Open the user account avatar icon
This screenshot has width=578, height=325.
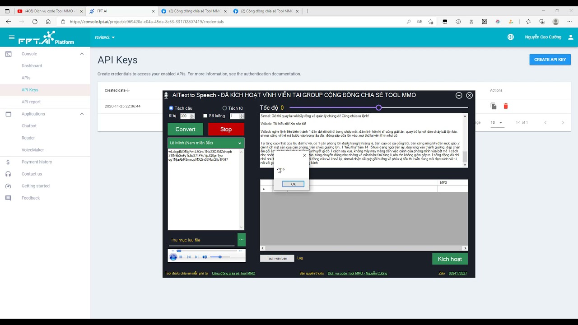click(571, 37)
